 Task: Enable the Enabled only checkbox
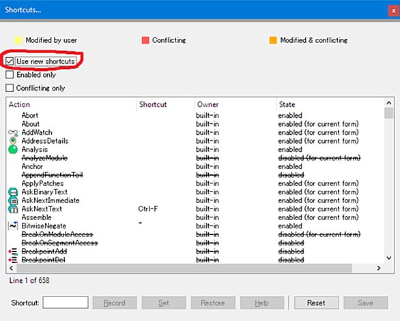(x=10, y=75)
